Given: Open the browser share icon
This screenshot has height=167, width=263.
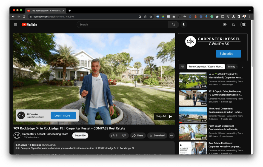Looking at the screenshot, I should (145, 16).
